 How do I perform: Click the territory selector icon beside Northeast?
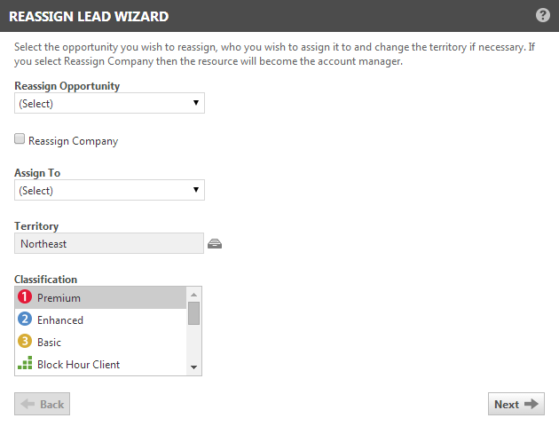point(214,244)
